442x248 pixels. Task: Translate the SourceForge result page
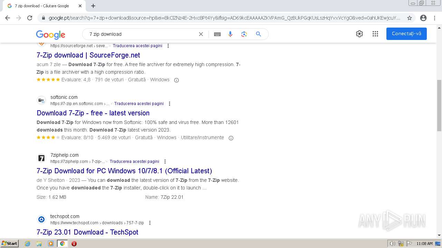click(x=137, y=46)
